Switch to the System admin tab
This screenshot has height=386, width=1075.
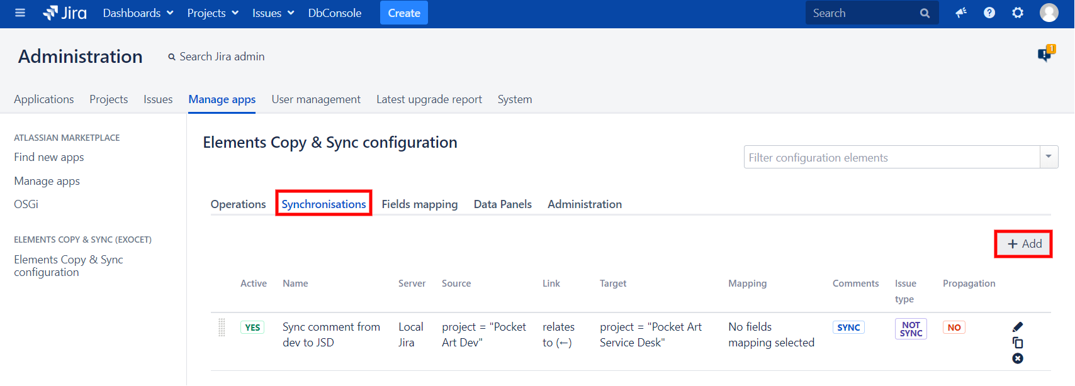[515, 99]
